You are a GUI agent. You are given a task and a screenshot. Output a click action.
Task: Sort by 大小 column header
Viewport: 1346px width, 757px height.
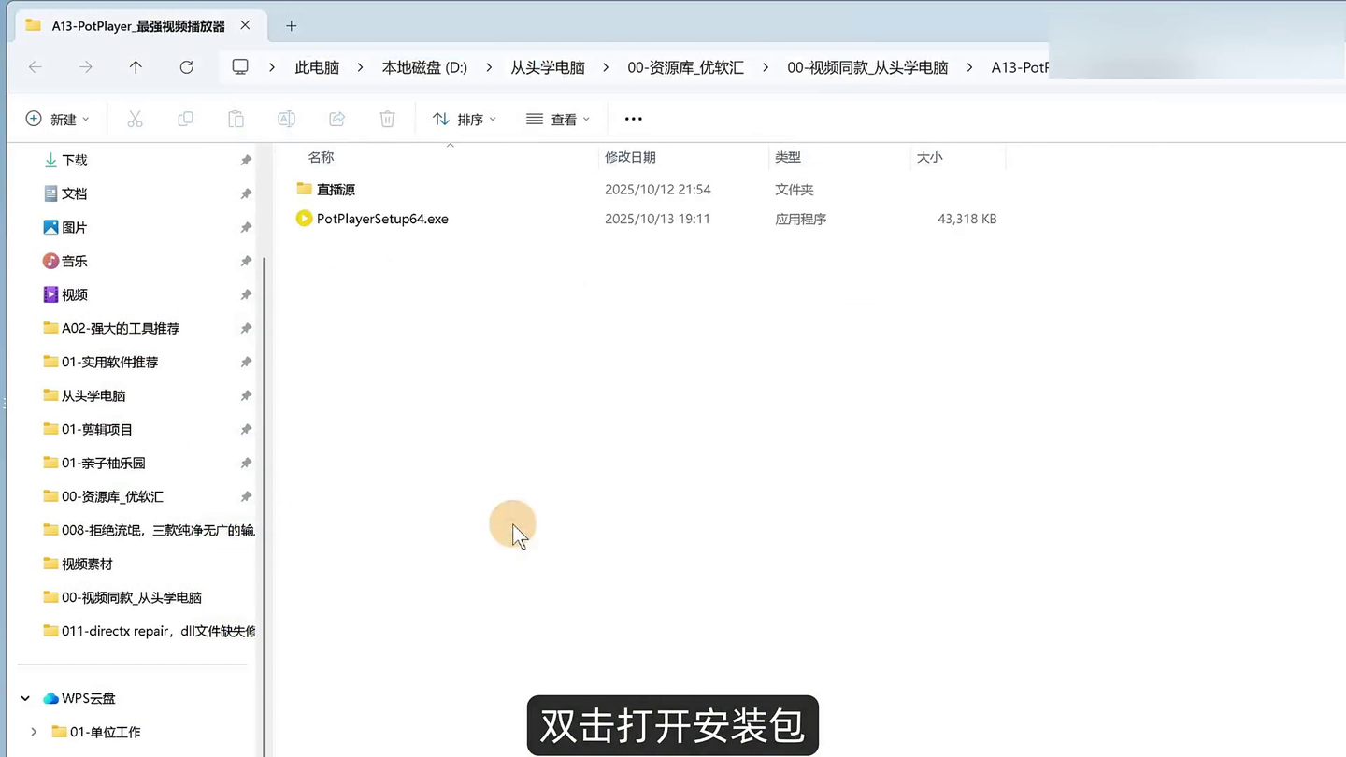point(929,157)
